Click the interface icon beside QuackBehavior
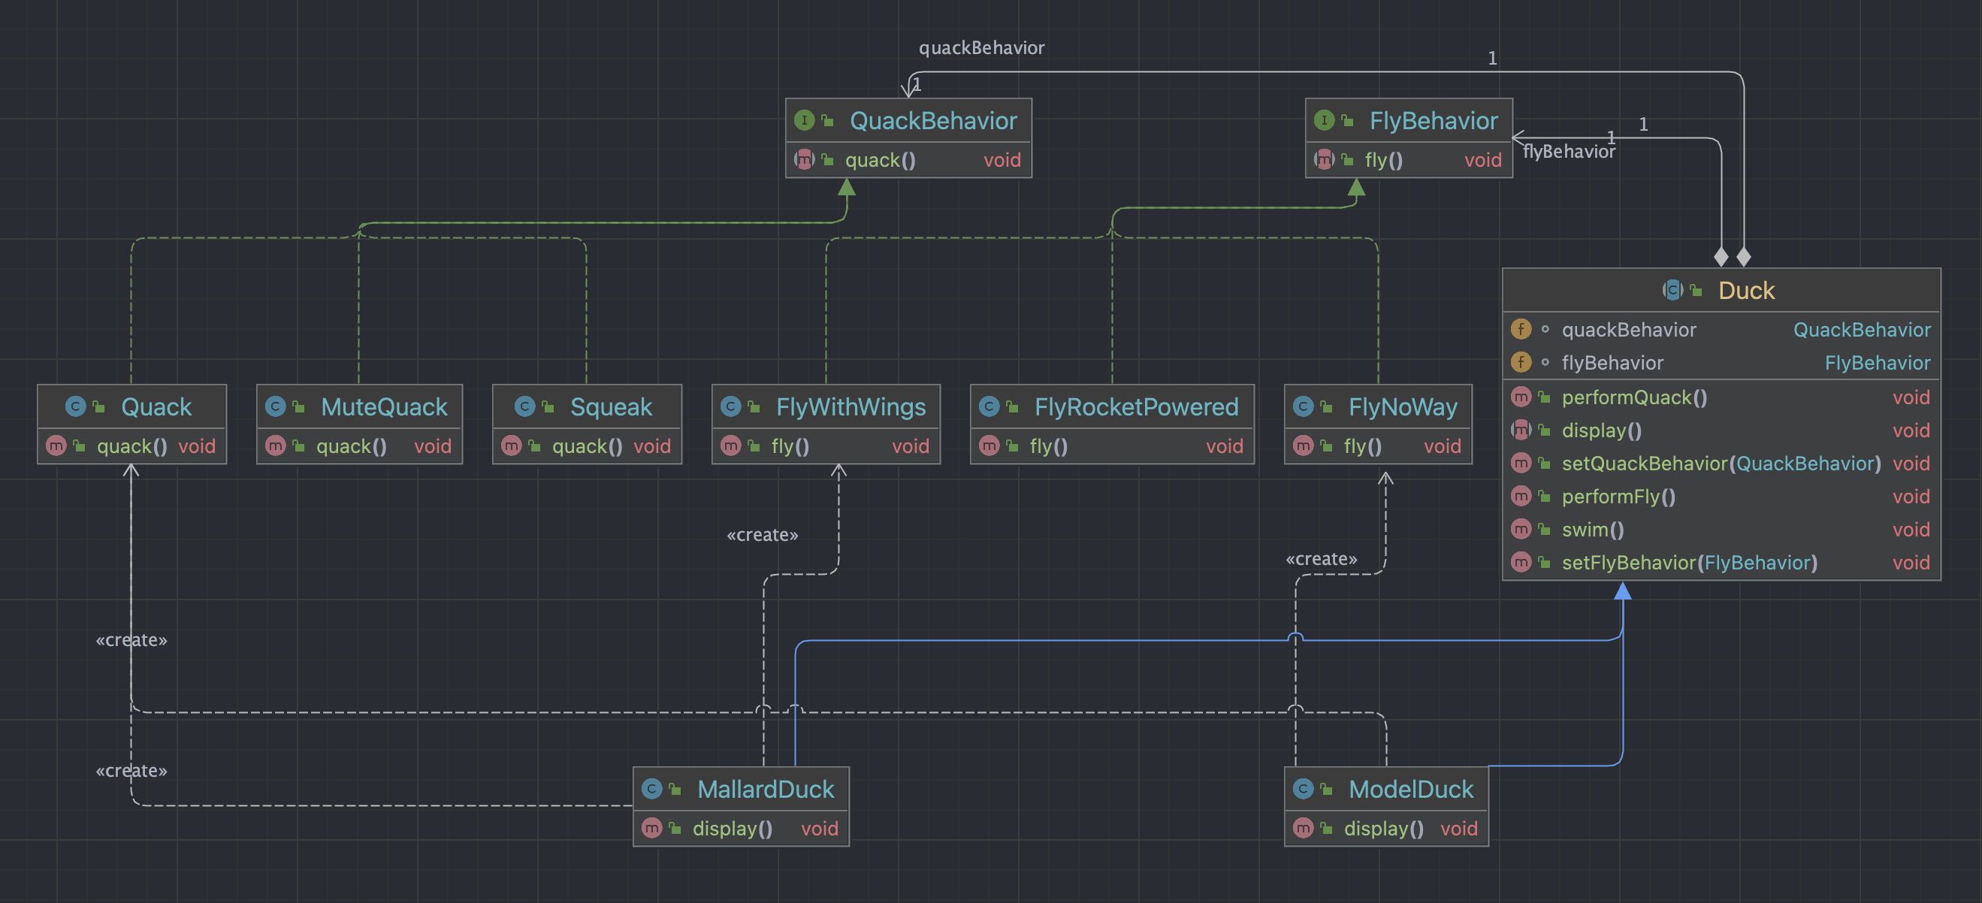The width and height of the screenshot is (1982, 903). coord(803,120)
